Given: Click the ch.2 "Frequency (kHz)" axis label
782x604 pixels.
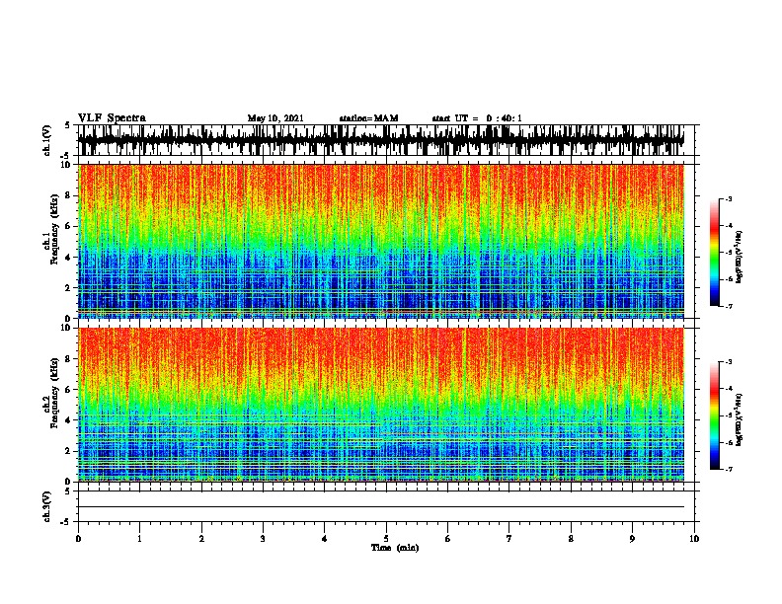Looking at the screenshot, I should click(54, 393).
